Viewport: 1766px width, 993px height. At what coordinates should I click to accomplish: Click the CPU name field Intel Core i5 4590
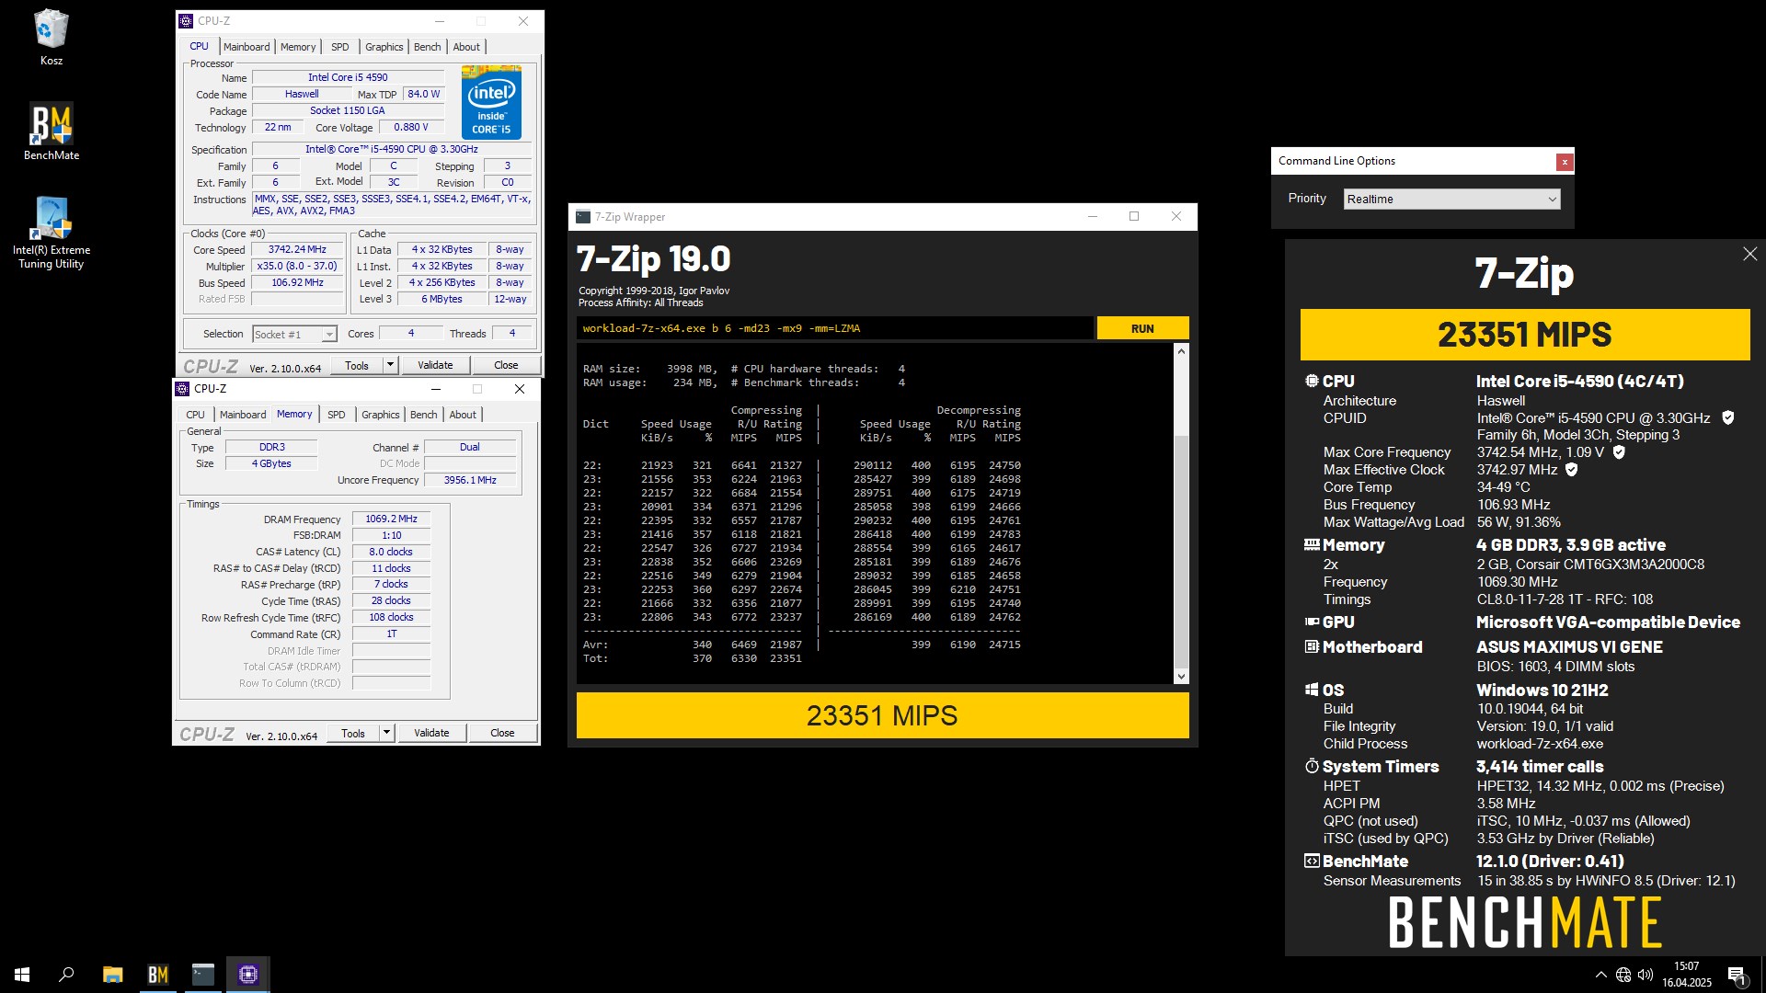pos(348,77)
